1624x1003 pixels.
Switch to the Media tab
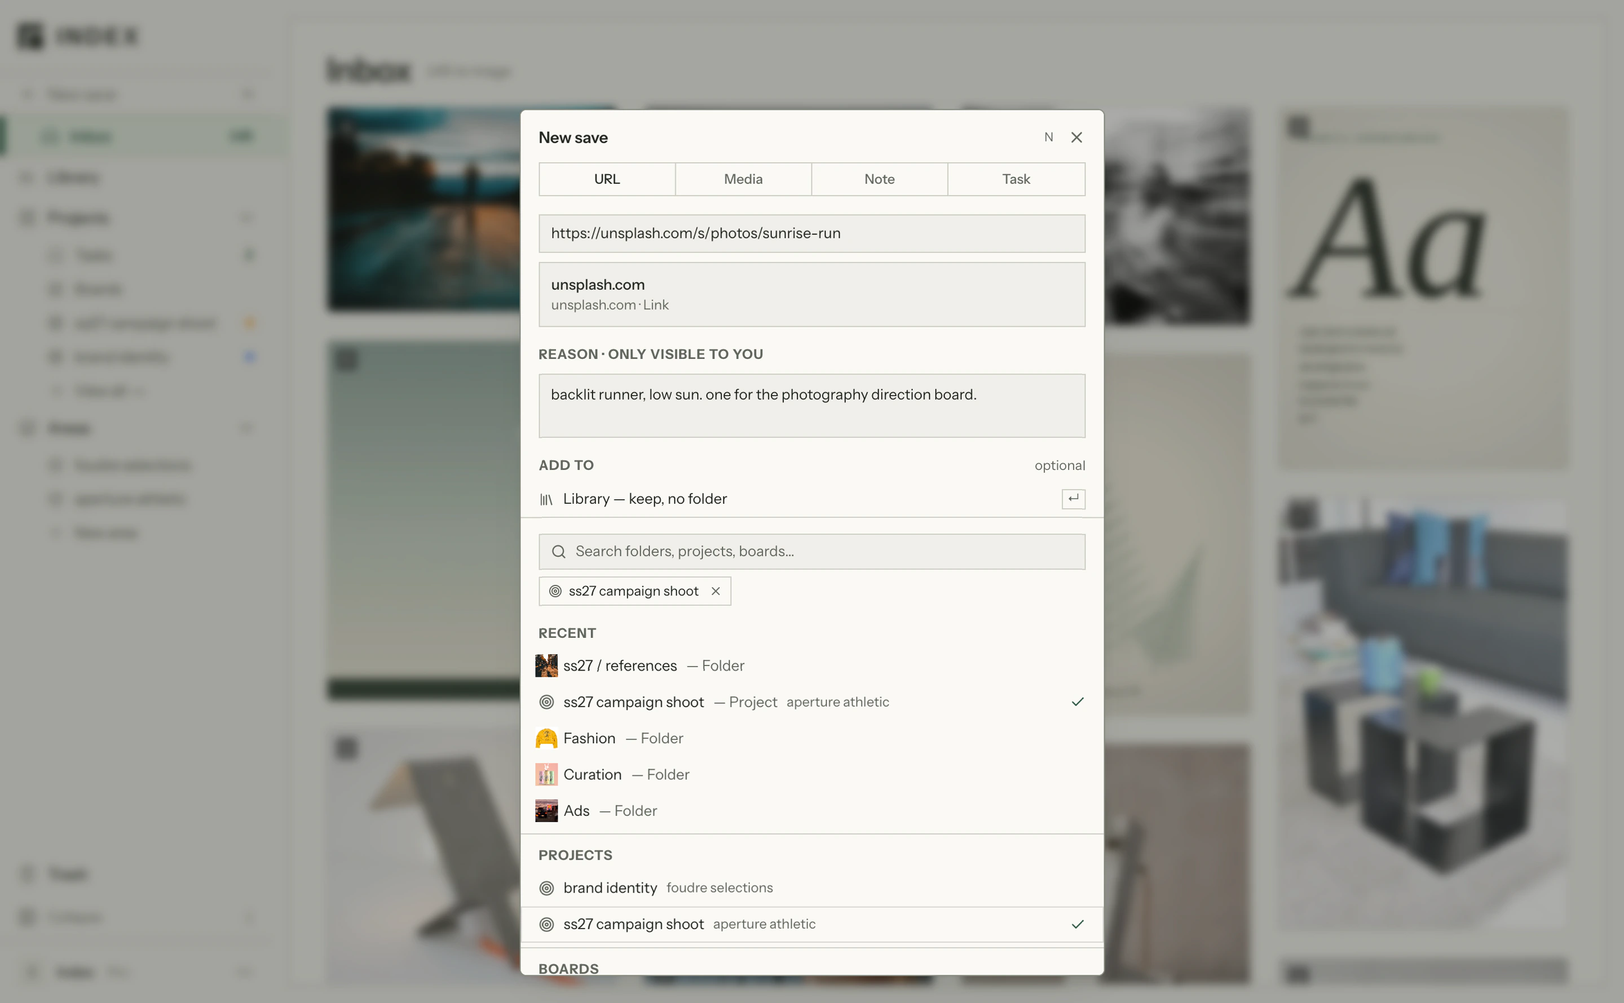tap(743, 179)
